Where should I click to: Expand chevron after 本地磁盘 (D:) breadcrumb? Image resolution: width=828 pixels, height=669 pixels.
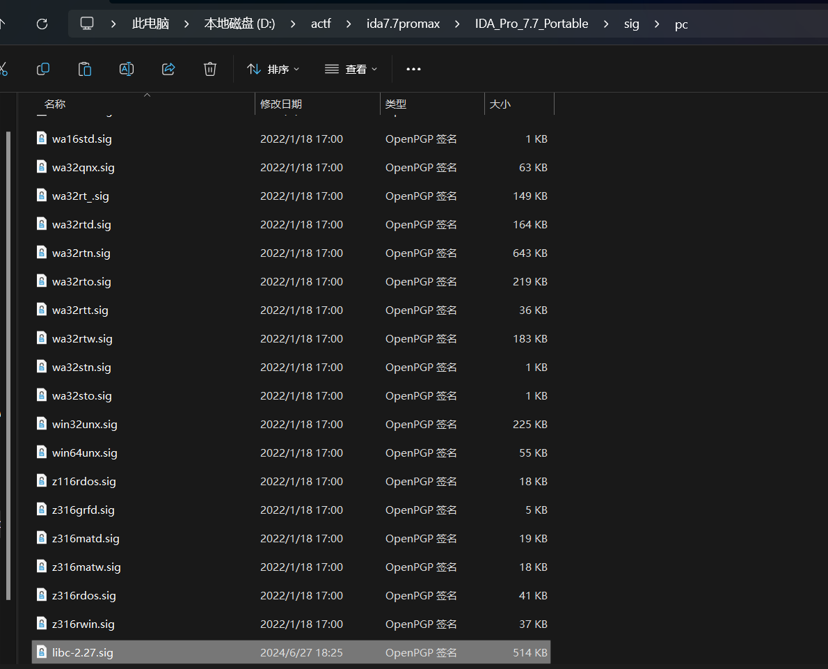(293, 24)
